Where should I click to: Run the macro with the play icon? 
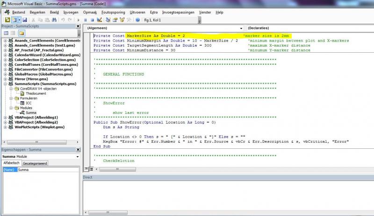pyautogui.click(x=78, y=20)
